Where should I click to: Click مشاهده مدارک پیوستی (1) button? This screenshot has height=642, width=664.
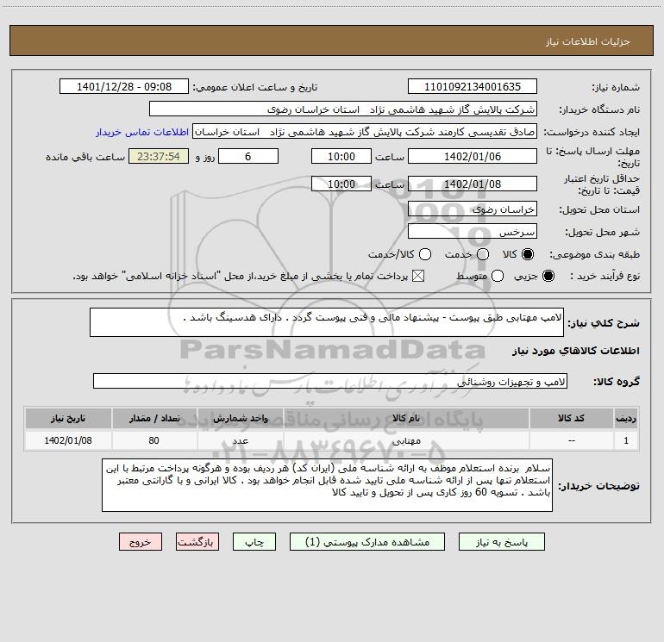click(x=367, y=542)
